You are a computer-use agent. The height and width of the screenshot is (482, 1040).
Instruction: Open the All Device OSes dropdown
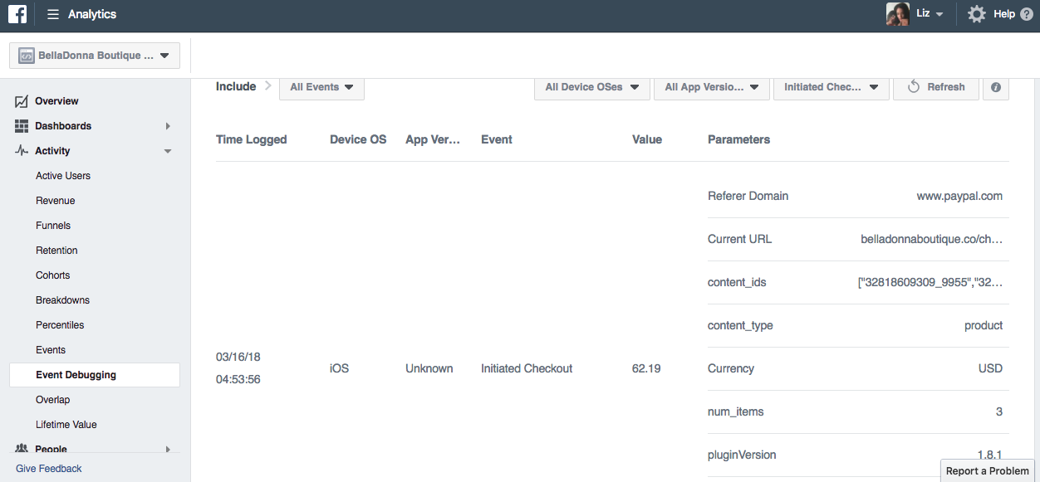[x=591, y=87]
